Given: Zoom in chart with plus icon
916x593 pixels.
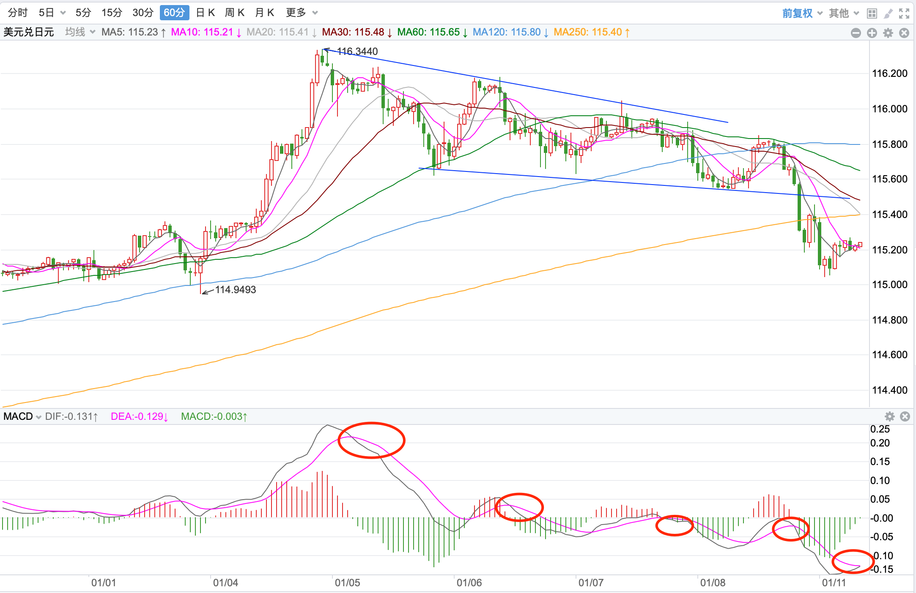Looking at the screenshot, I should [872, 33].
